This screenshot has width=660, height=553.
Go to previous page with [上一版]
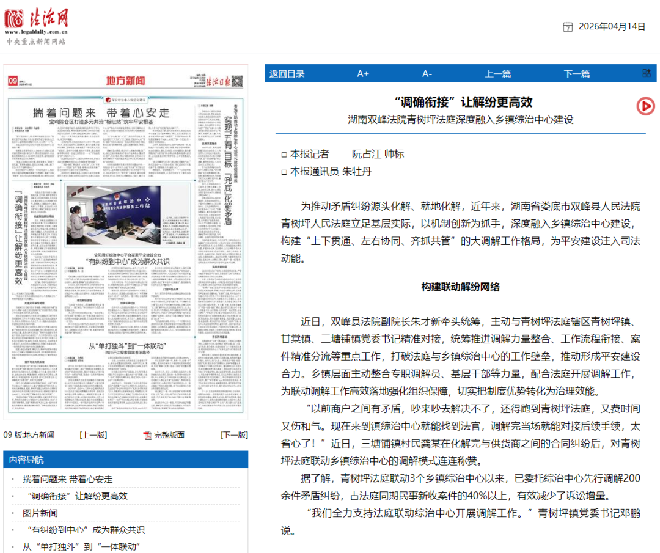[x=93, y=435]
